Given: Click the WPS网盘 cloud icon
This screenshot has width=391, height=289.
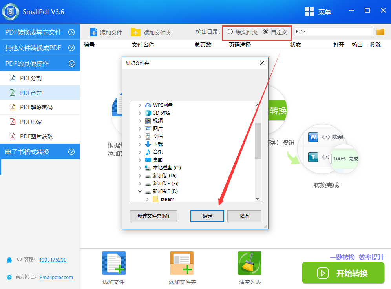Looking at the screenshot, I should 148,105.
